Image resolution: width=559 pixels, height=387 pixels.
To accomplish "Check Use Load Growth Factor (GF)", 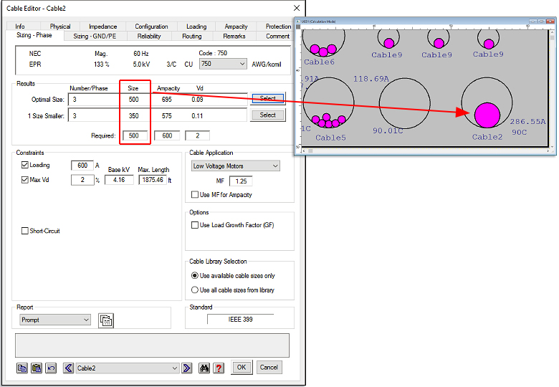I will [195, 225].
